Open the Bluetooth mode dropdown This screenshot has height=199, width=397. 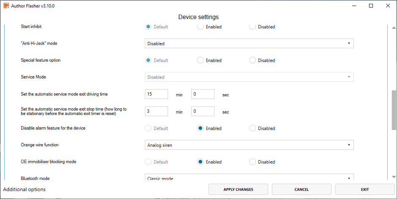[x=249, y=177]
